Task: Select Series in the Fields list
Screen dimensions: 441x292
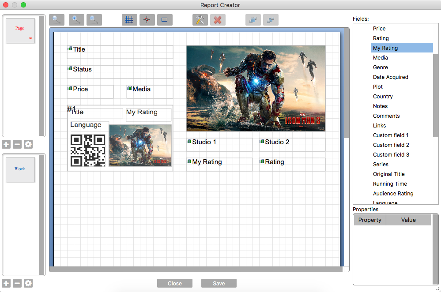Action: tap(381, 165)
